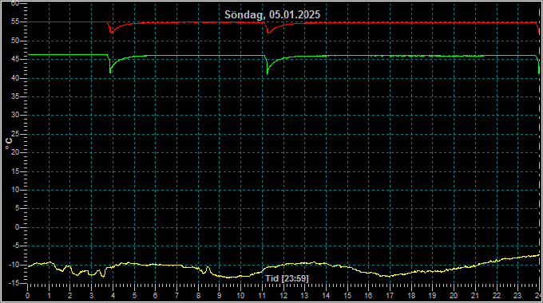The height and width of the screenshot is (303, 543).
Task: Click the Tid [23:59] time label
Action: click(287, 278)
